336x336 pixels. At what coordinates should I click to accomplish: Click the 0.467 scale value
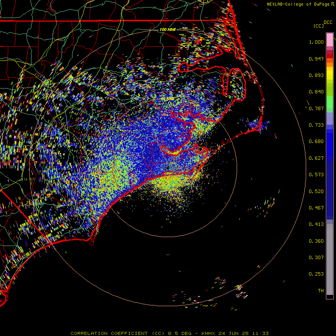[316, 208]
